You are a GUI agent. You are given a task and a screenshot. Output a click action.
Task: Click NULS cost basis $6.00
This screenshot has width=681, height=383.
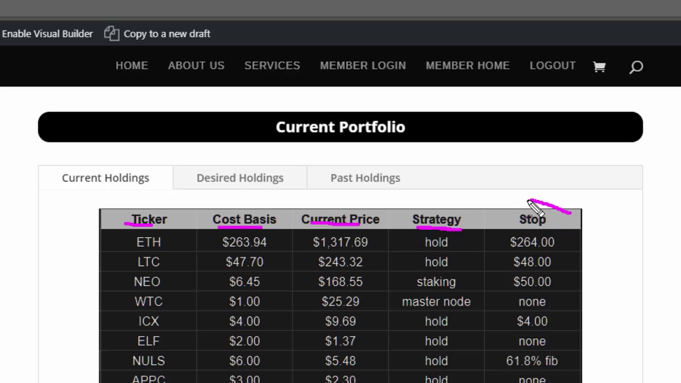[x=244, y=360]
